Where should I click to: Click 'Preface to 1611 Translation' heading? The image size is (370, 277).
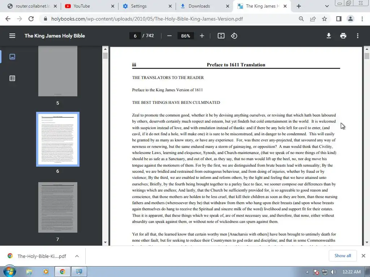pos(236,65)
